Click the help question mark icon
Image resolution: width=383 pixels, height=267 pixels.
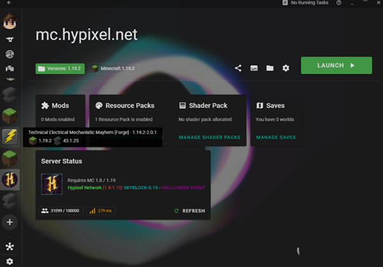[x=338, y=3]
